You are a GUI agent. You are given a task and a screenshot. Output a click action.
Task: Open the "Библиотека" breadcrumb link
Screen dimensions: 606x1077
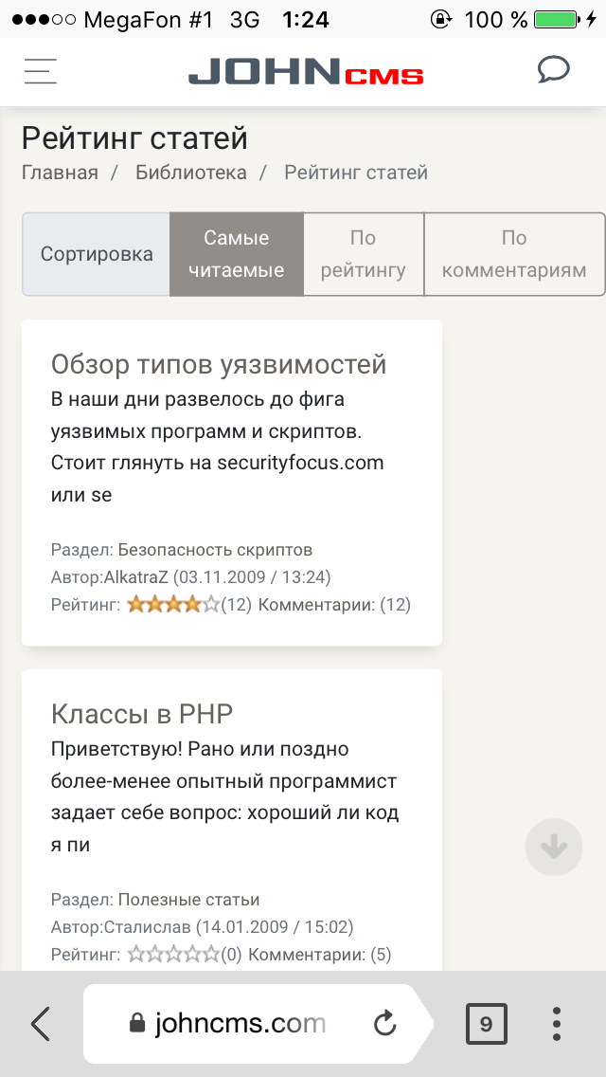tap(191, 173)
